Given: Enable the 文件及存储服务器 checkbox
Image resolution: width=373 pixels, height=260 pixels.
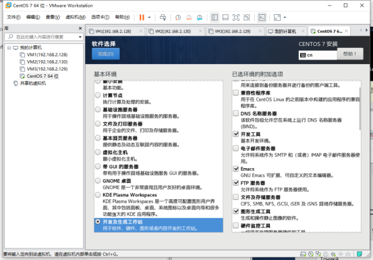Looking at the screenshot, I should click(x=236, y=197).
